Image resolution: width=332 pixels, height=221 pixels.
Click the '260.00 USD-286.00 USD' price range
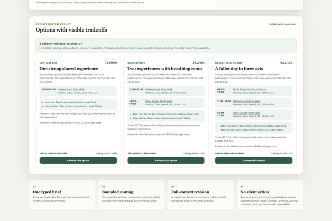point(142,154)
